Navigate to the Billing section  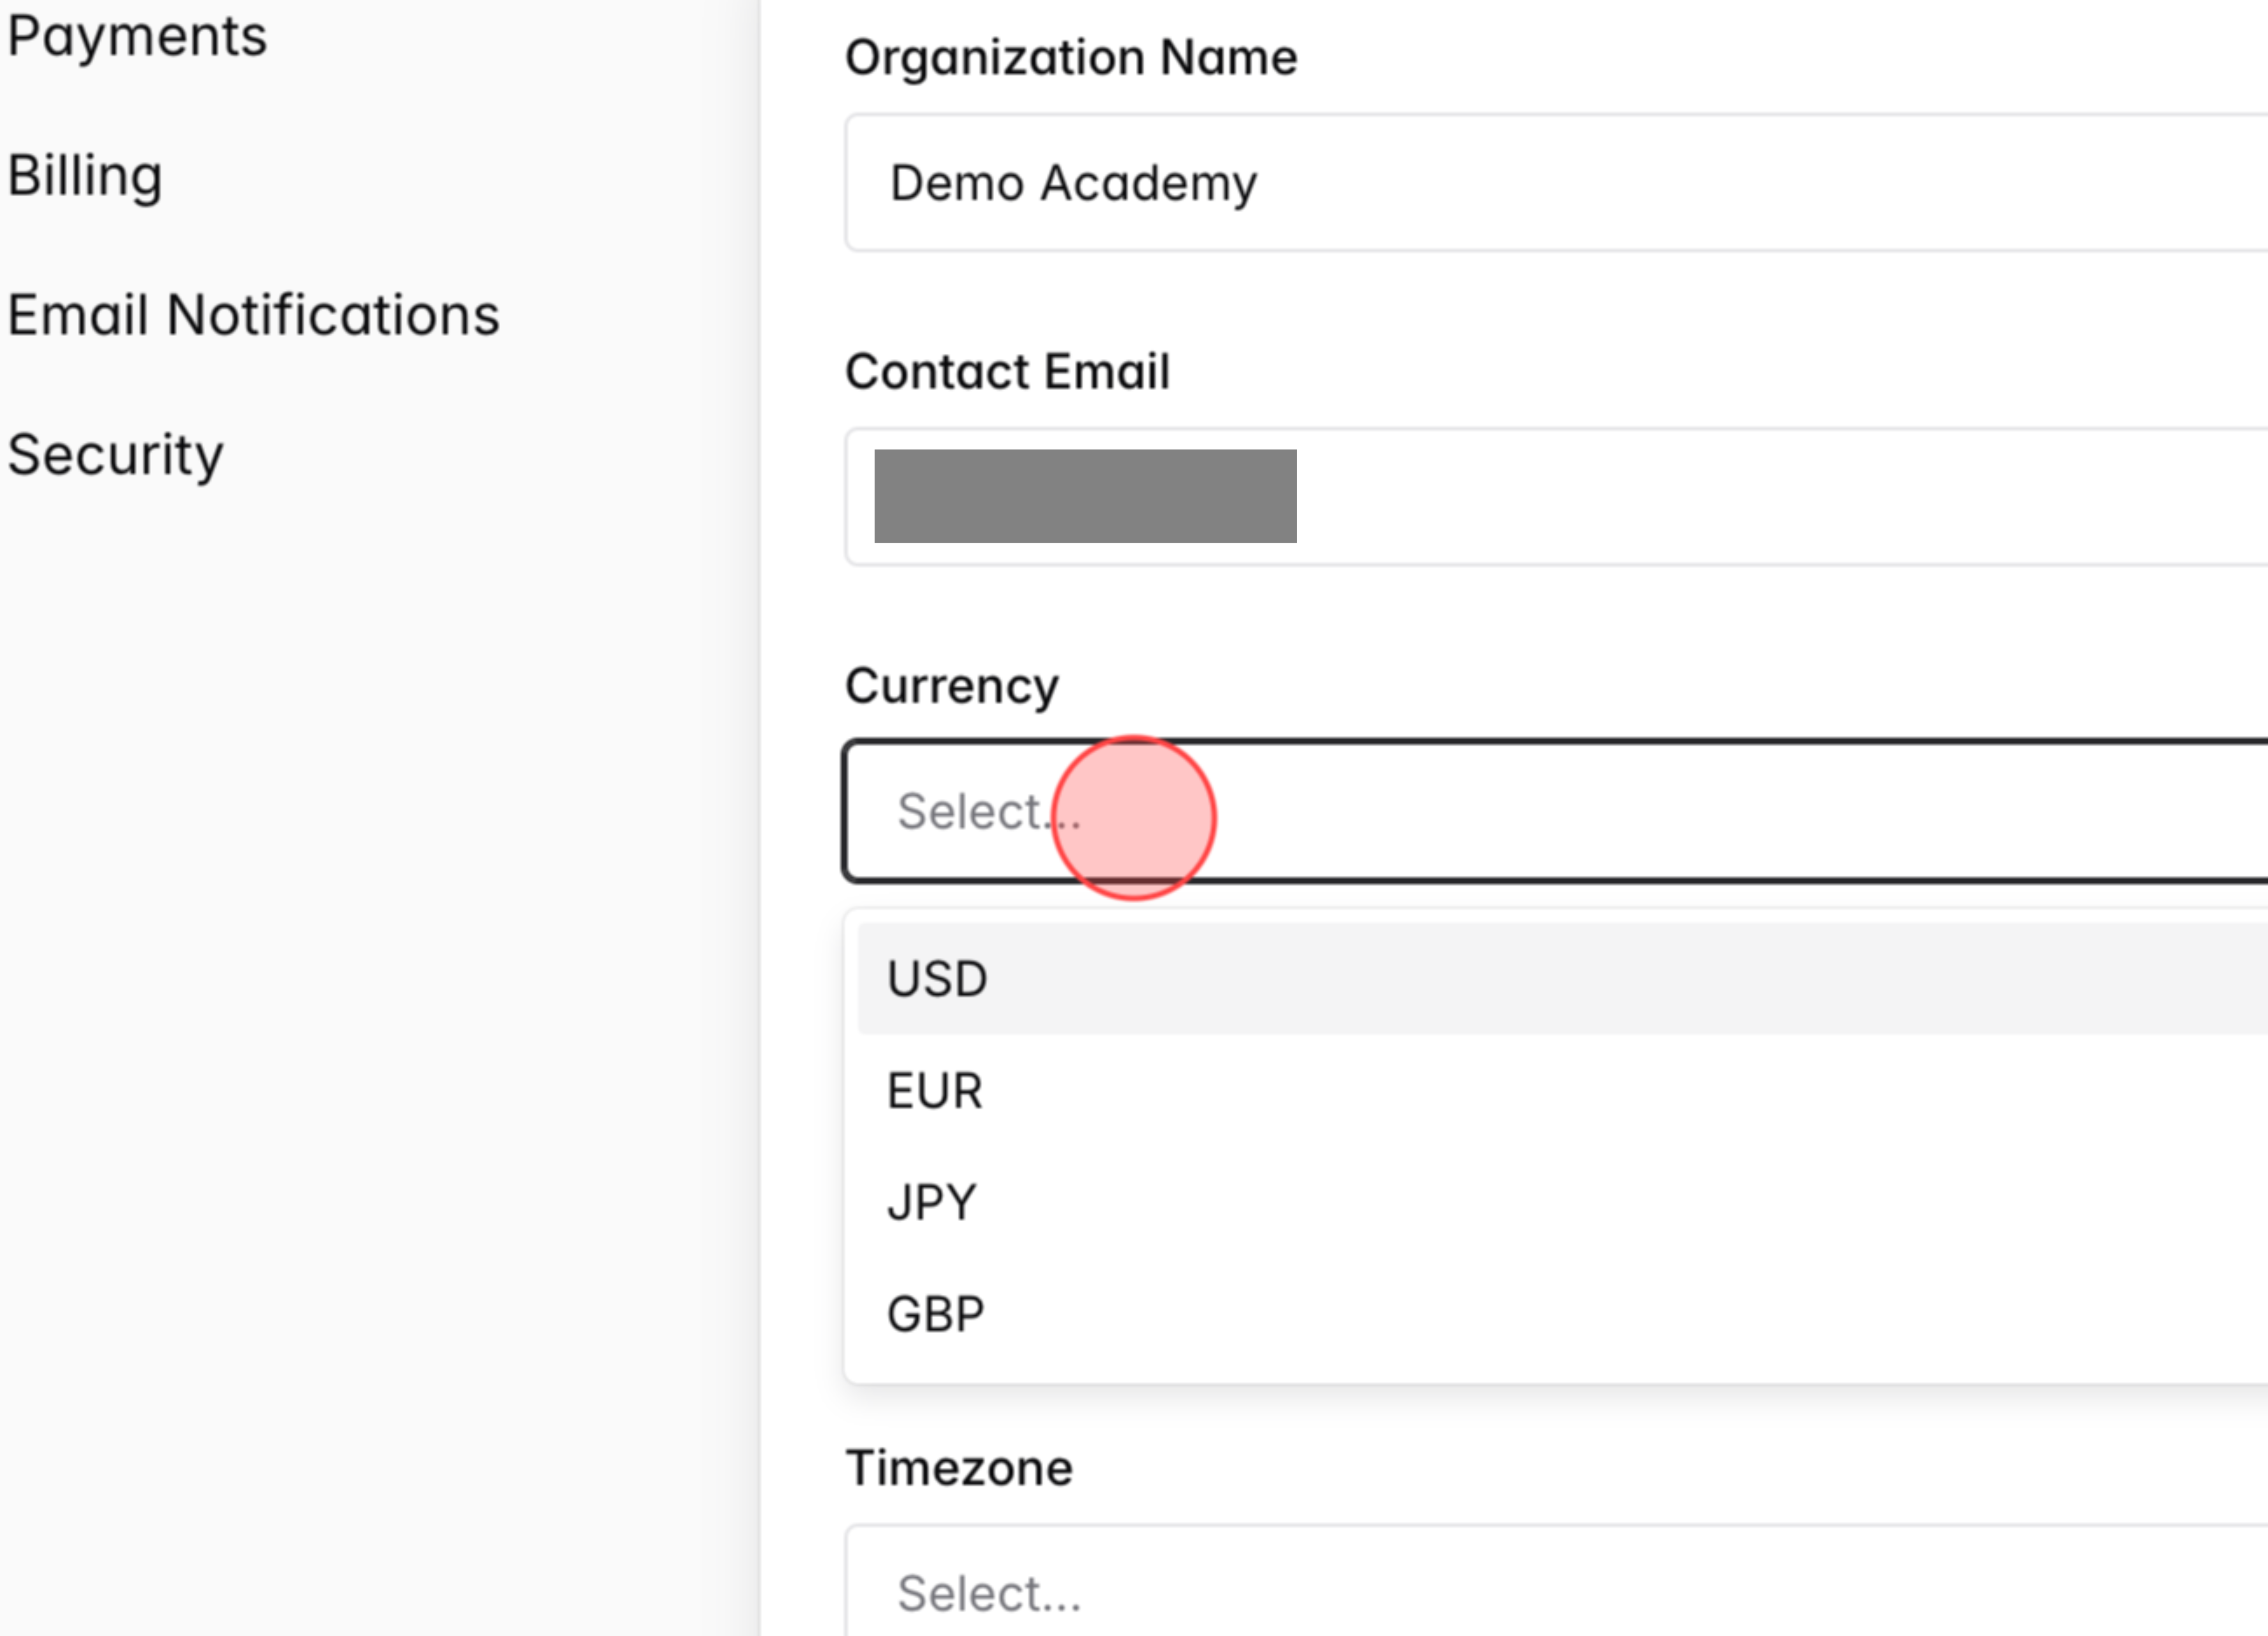(x=85, y=175)
